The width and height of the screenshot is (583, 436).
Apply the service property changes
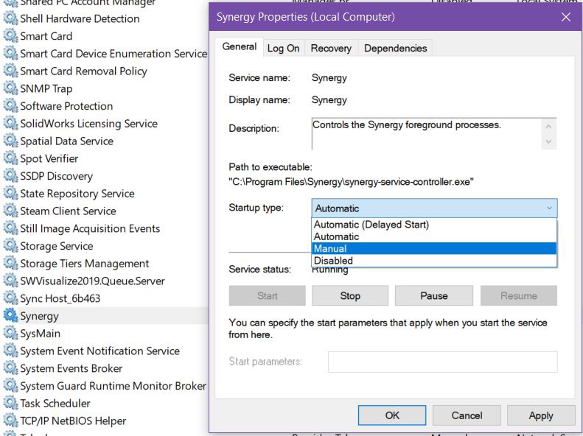pos(541,415)
